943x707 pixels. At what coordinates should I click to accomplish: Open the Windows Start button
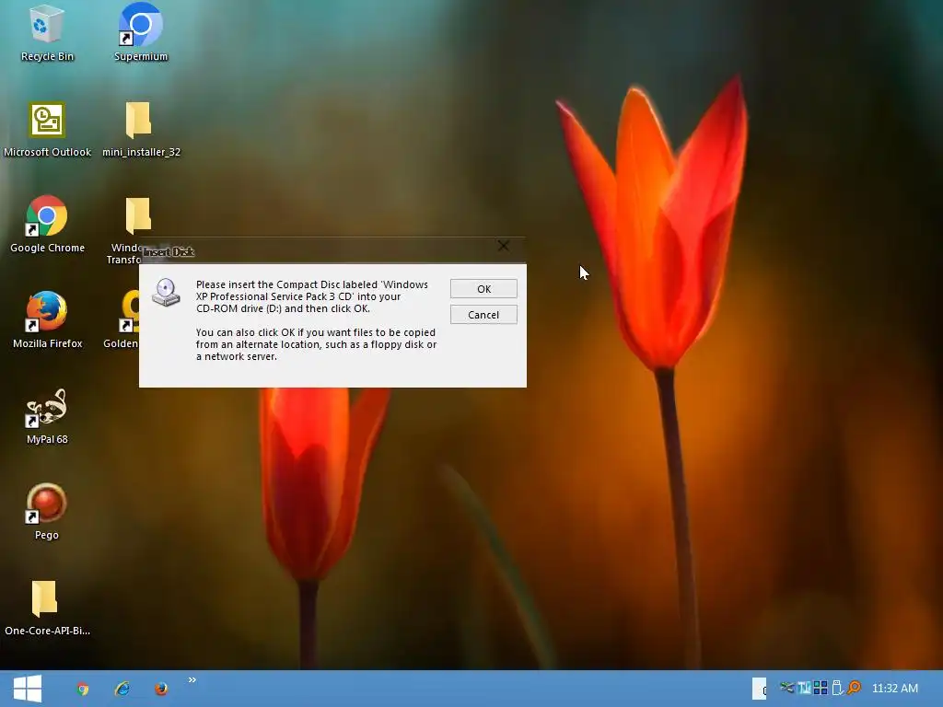[x=28, y=689]
